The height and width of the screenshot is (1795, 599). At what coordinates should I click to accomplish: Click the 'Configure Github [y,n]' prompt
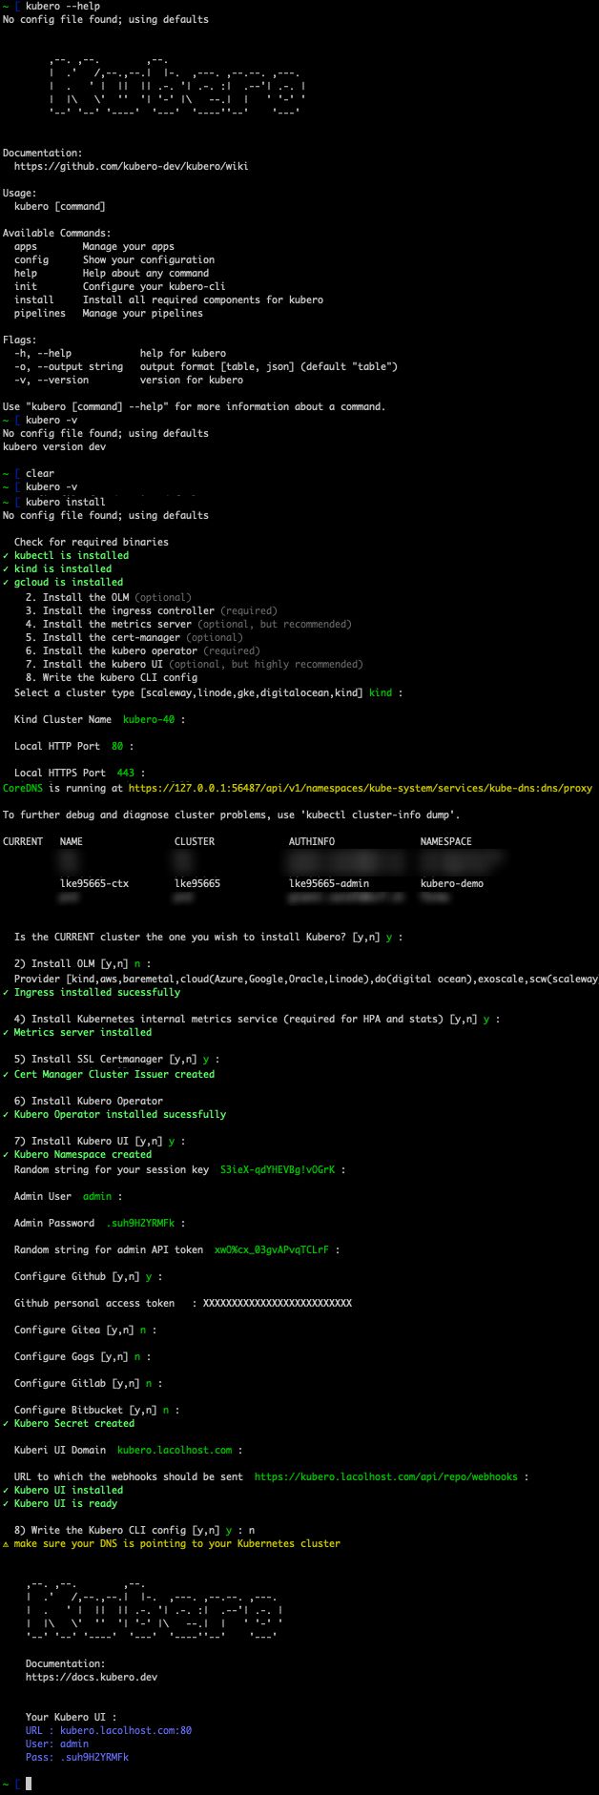click(88, 1276)
